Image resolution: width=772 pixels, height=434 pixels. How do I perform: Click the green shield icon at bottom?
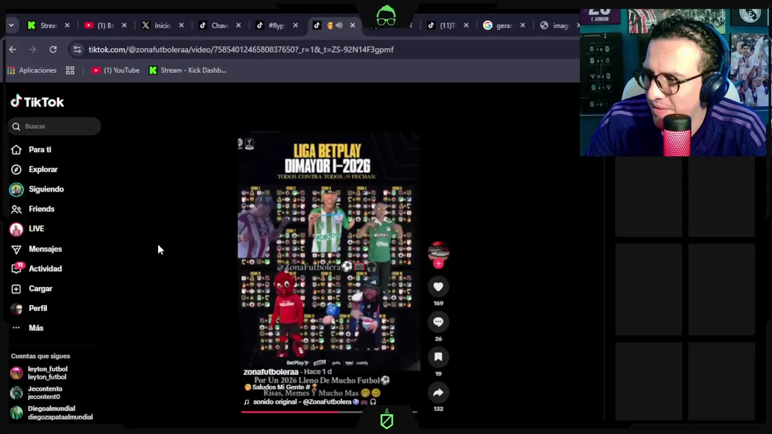387,420
